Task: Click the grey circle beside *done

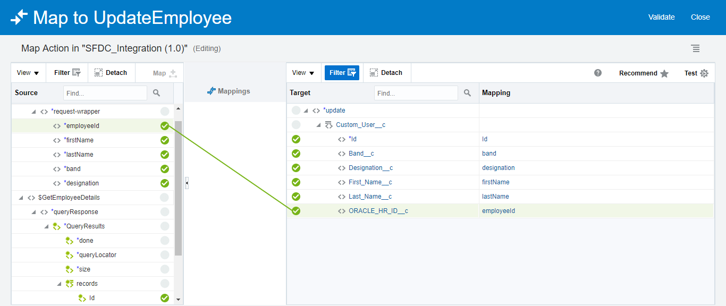Action: (165, 241)
